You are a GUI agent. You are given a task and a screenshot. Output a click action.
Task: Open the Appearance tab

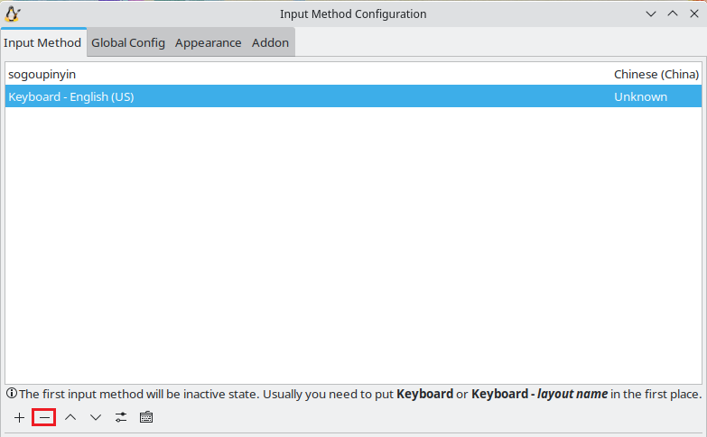click(x=208, y=42)
